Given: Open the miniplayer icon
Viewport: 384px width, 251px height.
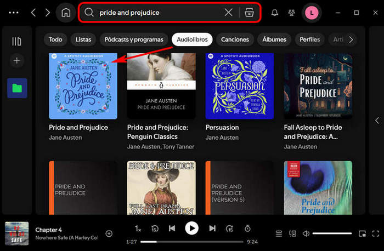Looking at the screenshot, I should [x=362, y=233].
